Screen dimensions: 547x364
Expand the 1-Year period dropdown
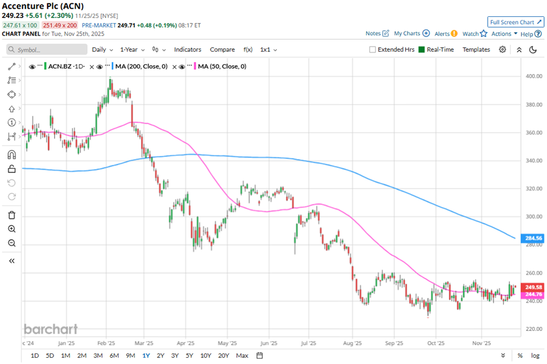[x=133, y=50]
